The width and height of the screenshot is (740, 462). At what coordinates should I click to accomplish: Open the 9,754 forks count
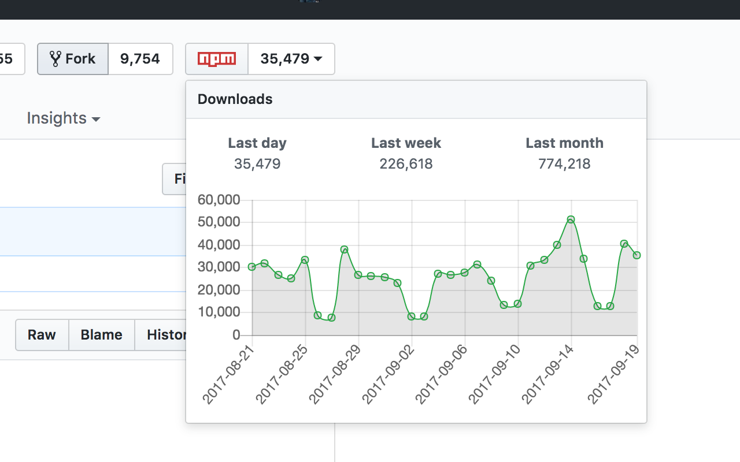pos(140,58)
